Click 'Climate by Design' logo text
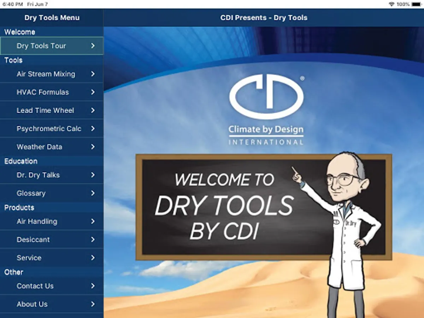The image size is (424, 318). pyautogui.click(x=266, y=130)
